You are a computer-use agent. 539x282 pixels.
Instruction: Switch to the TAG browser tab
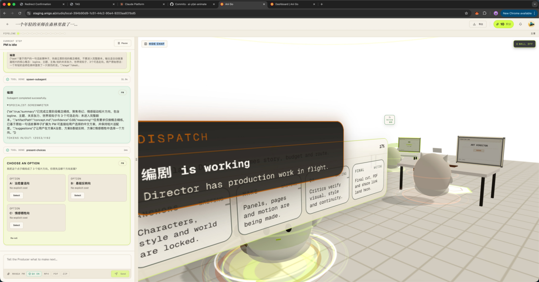click(x=92, y=4)
